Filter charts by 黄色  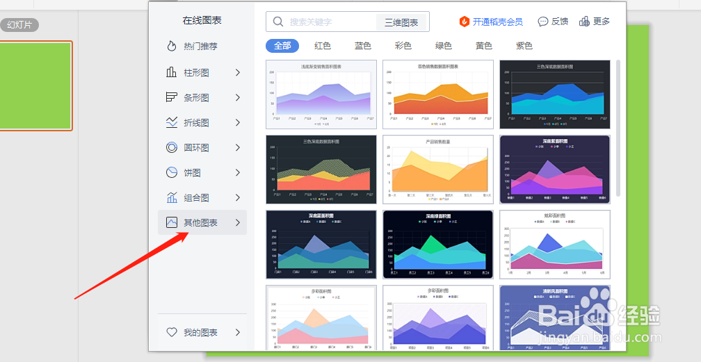click(484, 46)
